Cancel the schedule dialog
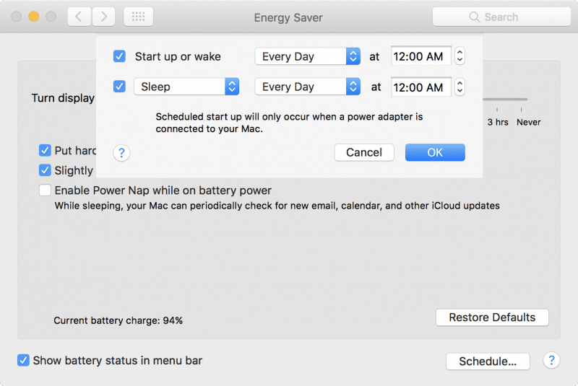Screen dimensions: 578x386 click(x=364, y=152)
